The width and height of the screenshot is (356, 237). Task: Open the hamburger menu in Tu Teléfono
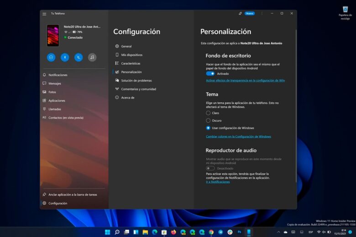44,14
